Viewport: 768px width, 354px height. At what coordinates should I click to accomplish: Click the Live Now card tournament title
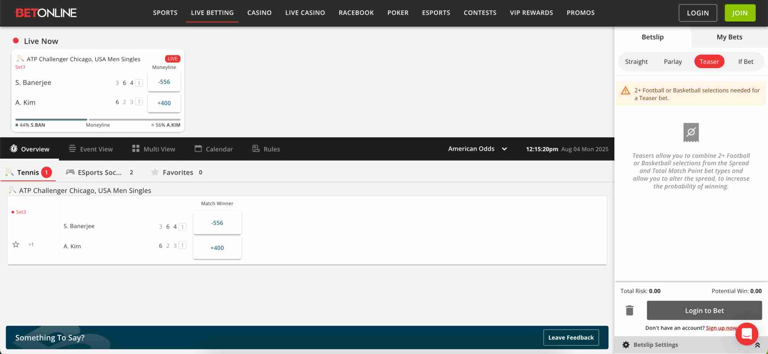(x=83, y=59)
